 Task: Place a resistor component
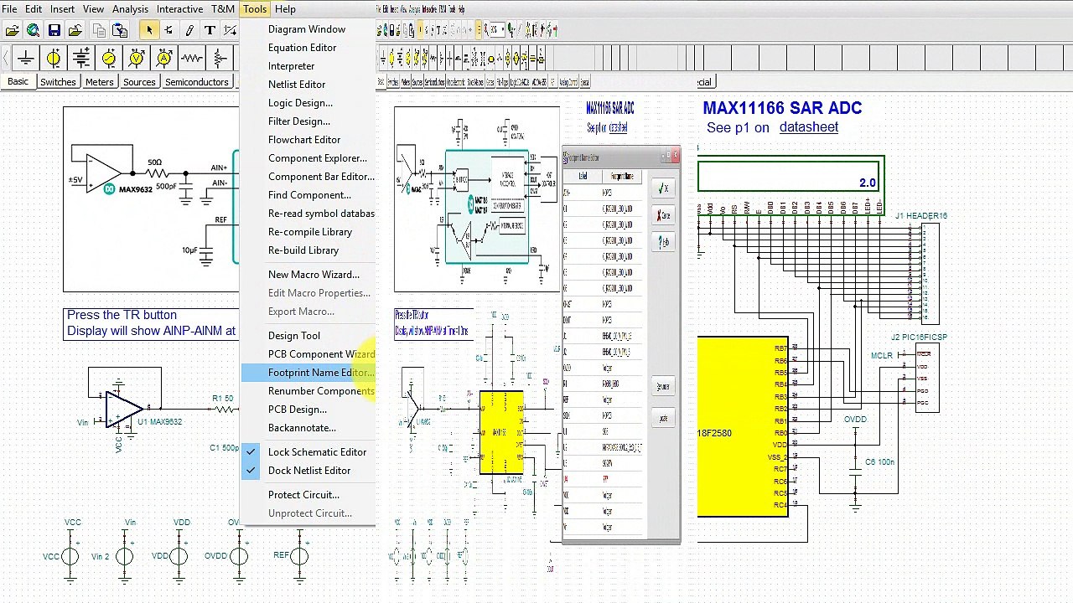coord(192,58)
